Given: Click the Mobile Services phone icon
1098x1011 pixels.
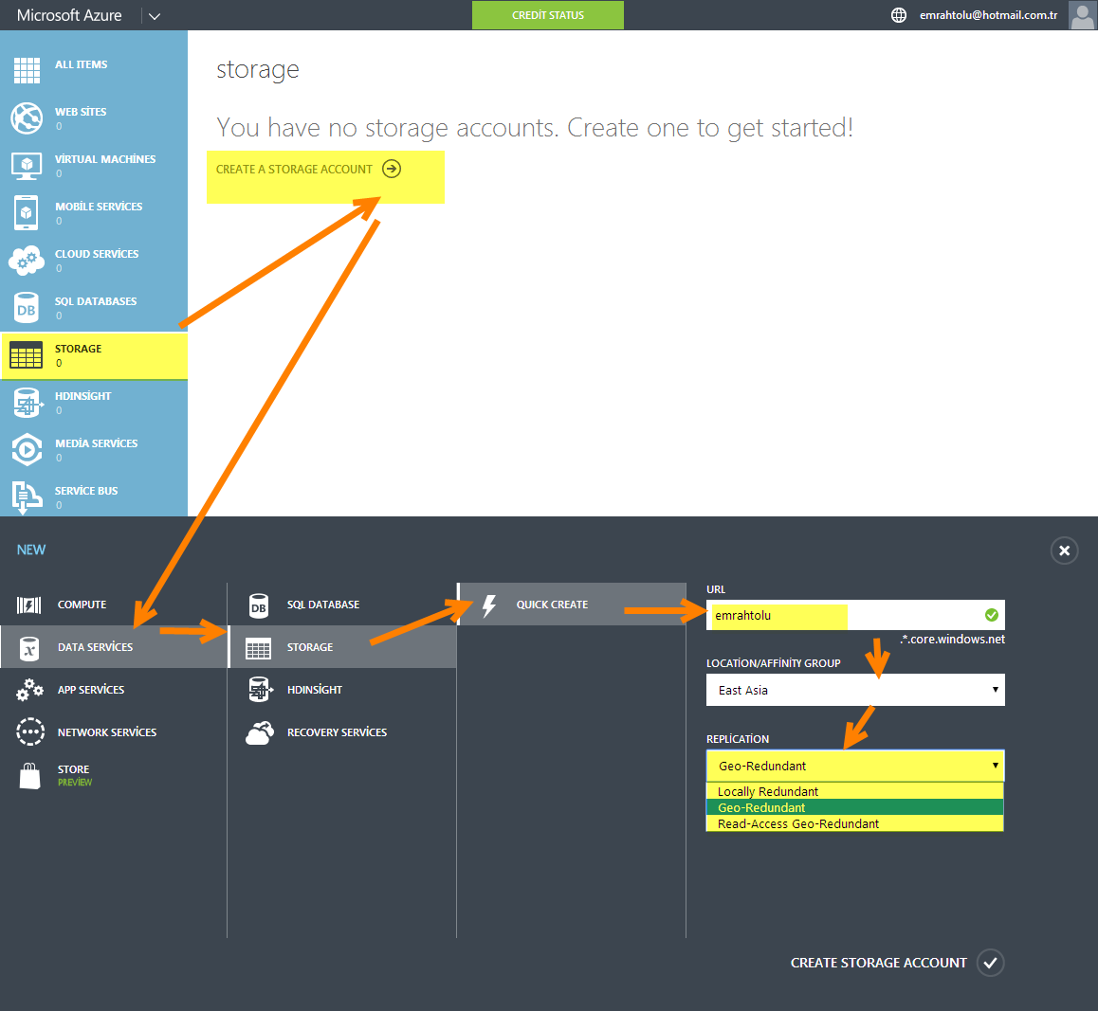Looking at the screenshot, I should click(x=26, y=212).
